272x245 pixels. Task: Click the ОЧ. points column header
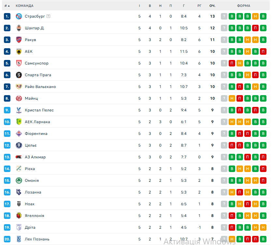212,6
